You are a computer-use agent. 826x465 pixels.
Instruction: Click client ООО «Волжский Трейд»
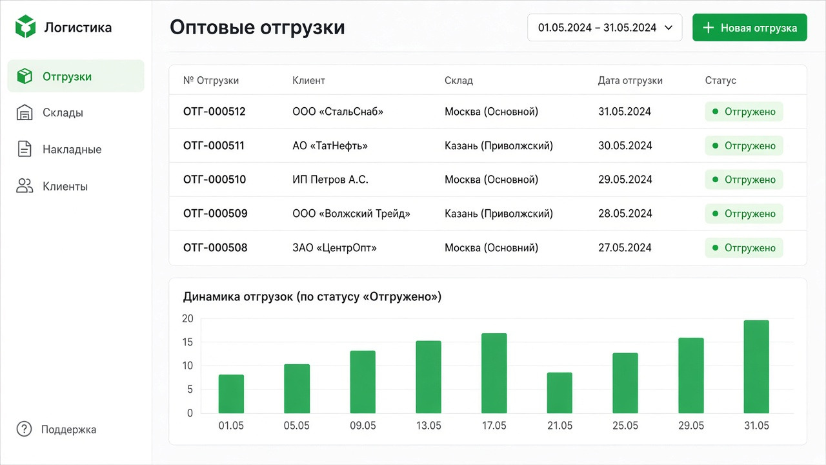coord(351,214)
